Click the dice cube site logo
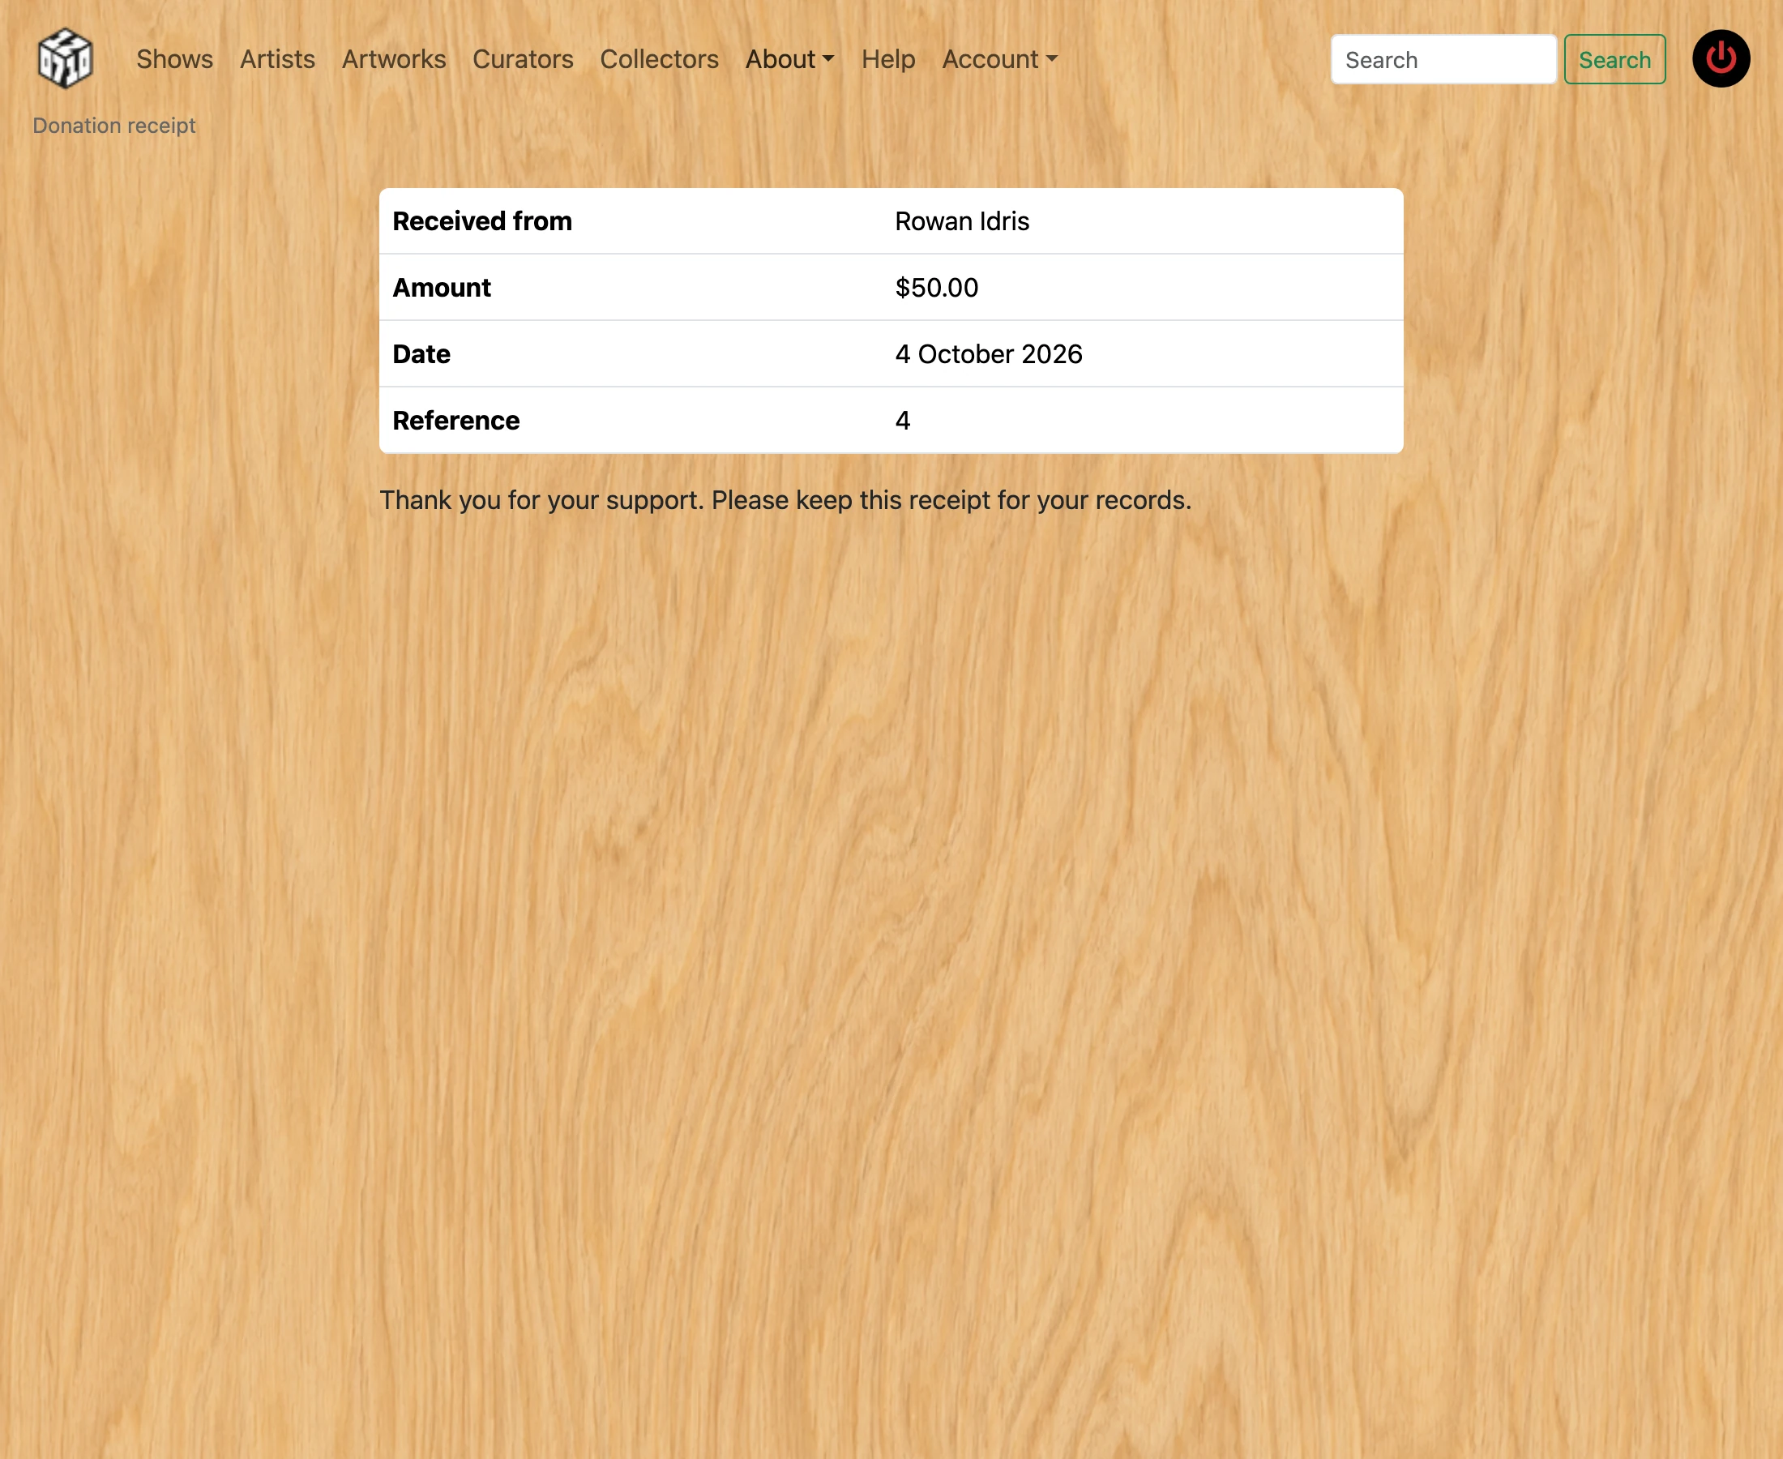This screenshot has height=1459, width=1783. 66,59
